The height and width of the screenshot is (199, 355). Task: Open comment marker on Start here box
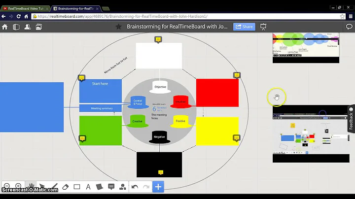[x=81, y=78]
